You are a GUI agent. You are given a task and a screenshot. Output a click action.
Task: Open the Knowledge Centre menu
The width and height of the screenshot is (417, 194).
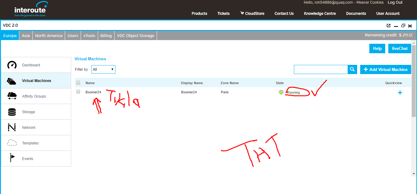tap(320, 13)
